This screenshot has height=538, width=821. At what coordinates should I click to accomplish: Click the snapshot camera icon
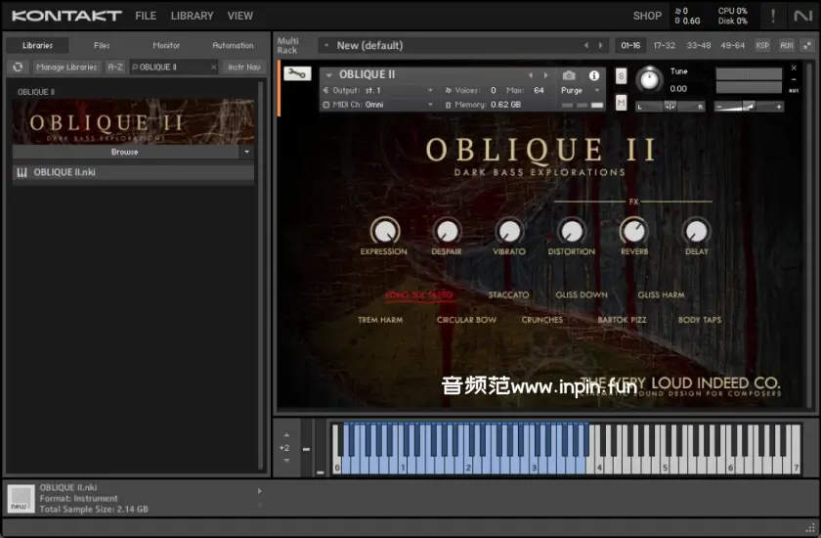click(569, 75)
